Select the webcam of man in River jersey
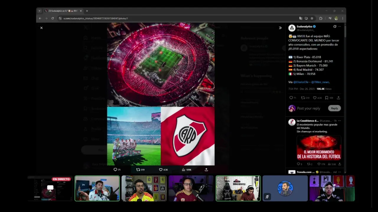 click(x=97, y=188)
